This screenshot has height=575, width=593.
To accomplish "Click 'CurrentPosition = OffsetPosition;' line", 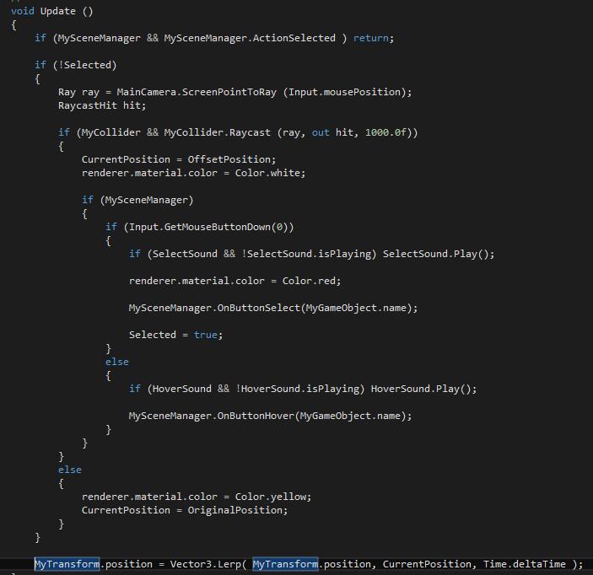I will (x=179, y=159).
